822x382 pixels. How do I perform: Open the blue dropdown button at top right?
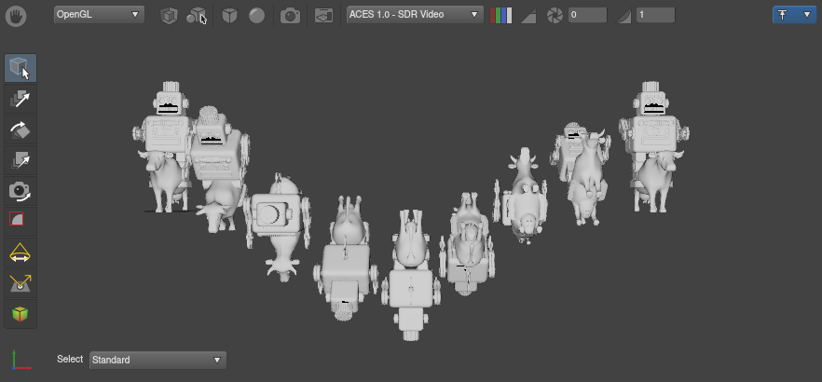(792, 15)
